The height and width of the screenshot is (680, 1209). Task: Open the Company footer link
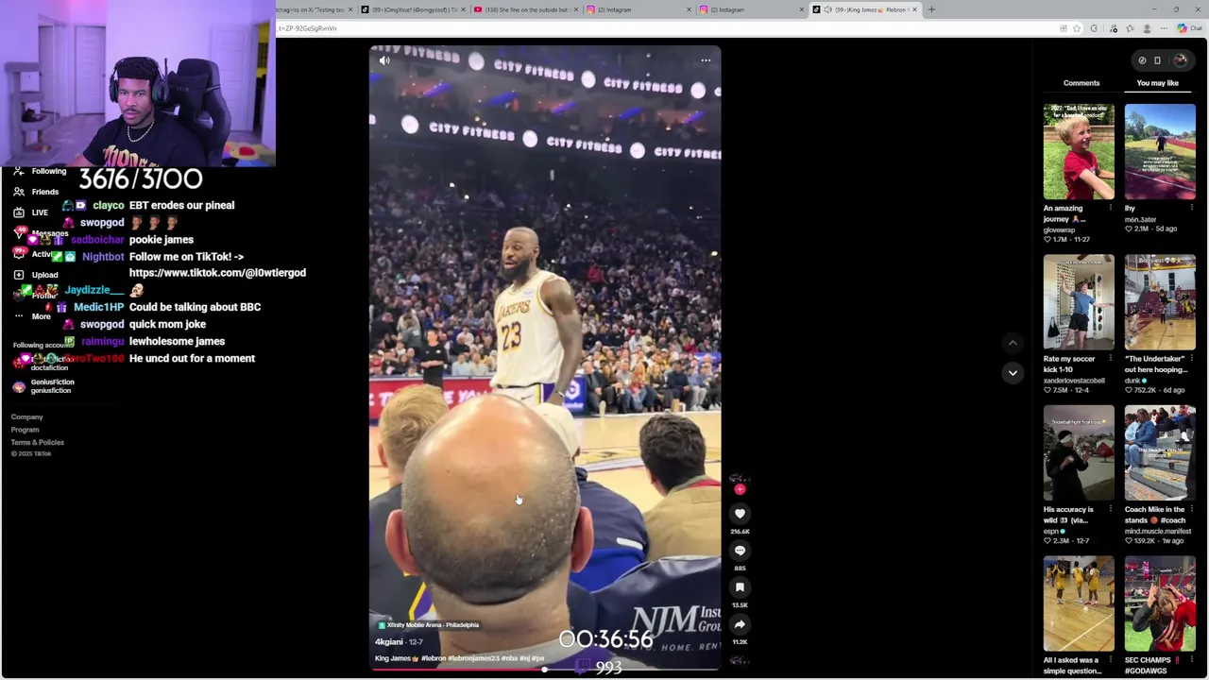click(26, 417)
